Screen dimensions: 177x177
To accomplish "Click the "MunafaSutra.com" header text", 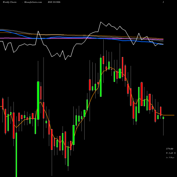I will click(33, 2).
